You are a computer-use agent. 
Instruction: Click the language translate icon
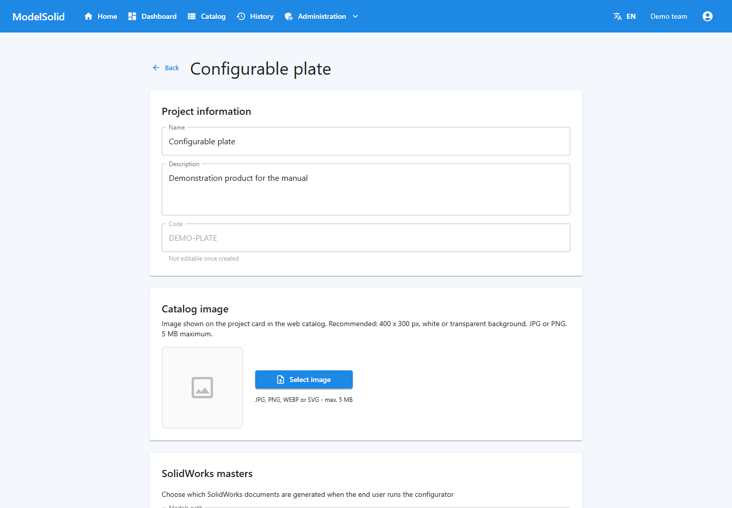coord(618,16)
